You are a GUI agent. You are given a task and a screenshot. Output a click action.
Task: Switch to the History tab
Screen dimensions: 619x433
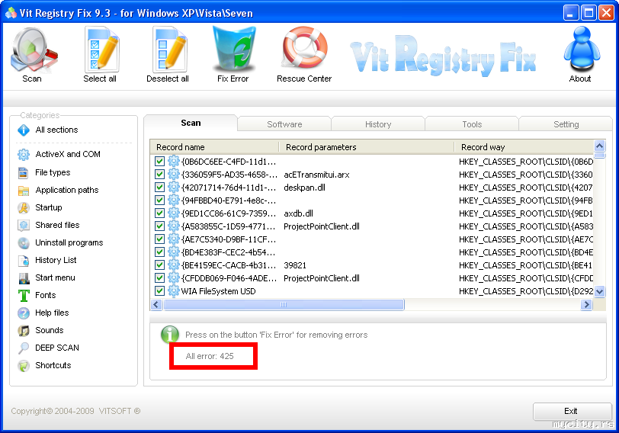378,124
